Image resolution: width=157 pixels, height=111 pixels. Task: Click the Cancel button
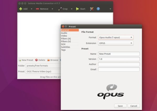tap(134, 106)
